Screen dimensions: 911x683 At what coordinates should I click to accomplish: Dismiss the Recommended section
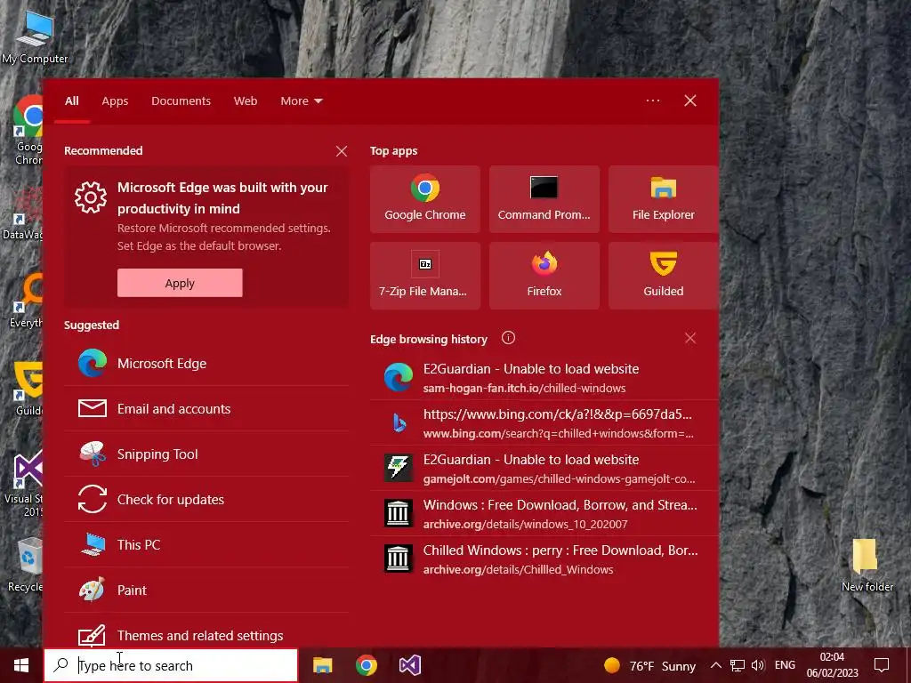coord(342,151)
